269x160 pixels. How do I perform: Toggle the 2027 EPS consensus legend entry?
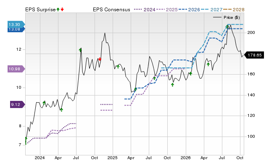pos(211,10)
